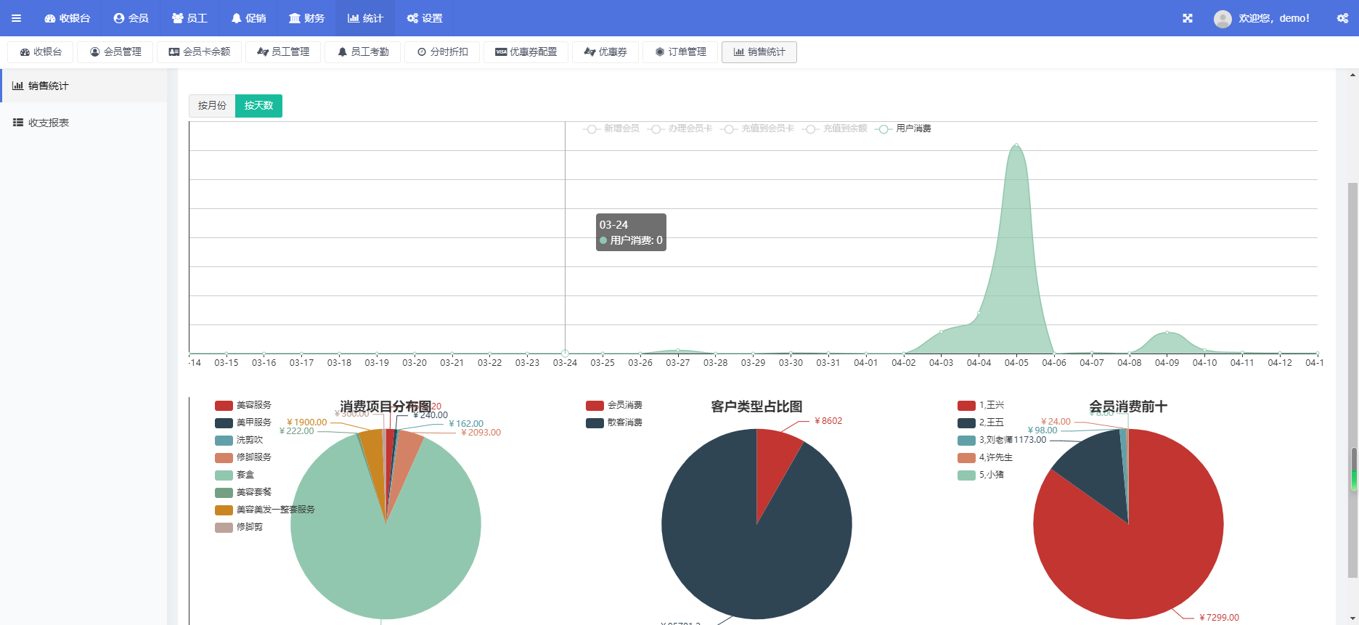The image size is (1359, 625).
Task: Toggle the 充值到会员卡 series in chart legend
Action: [x=757, y=128]
